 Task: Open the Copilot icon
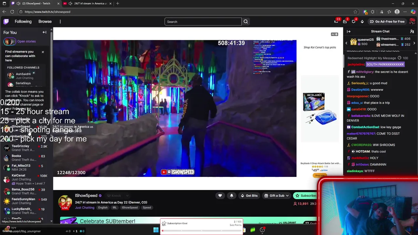point(413,12)
